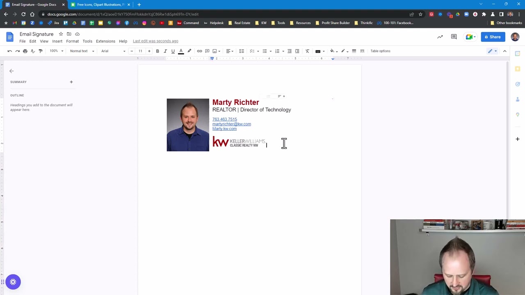This screenshot has width=525, height=295.
Task: Hide the menus with chevron up
Action: coord(505,51)
